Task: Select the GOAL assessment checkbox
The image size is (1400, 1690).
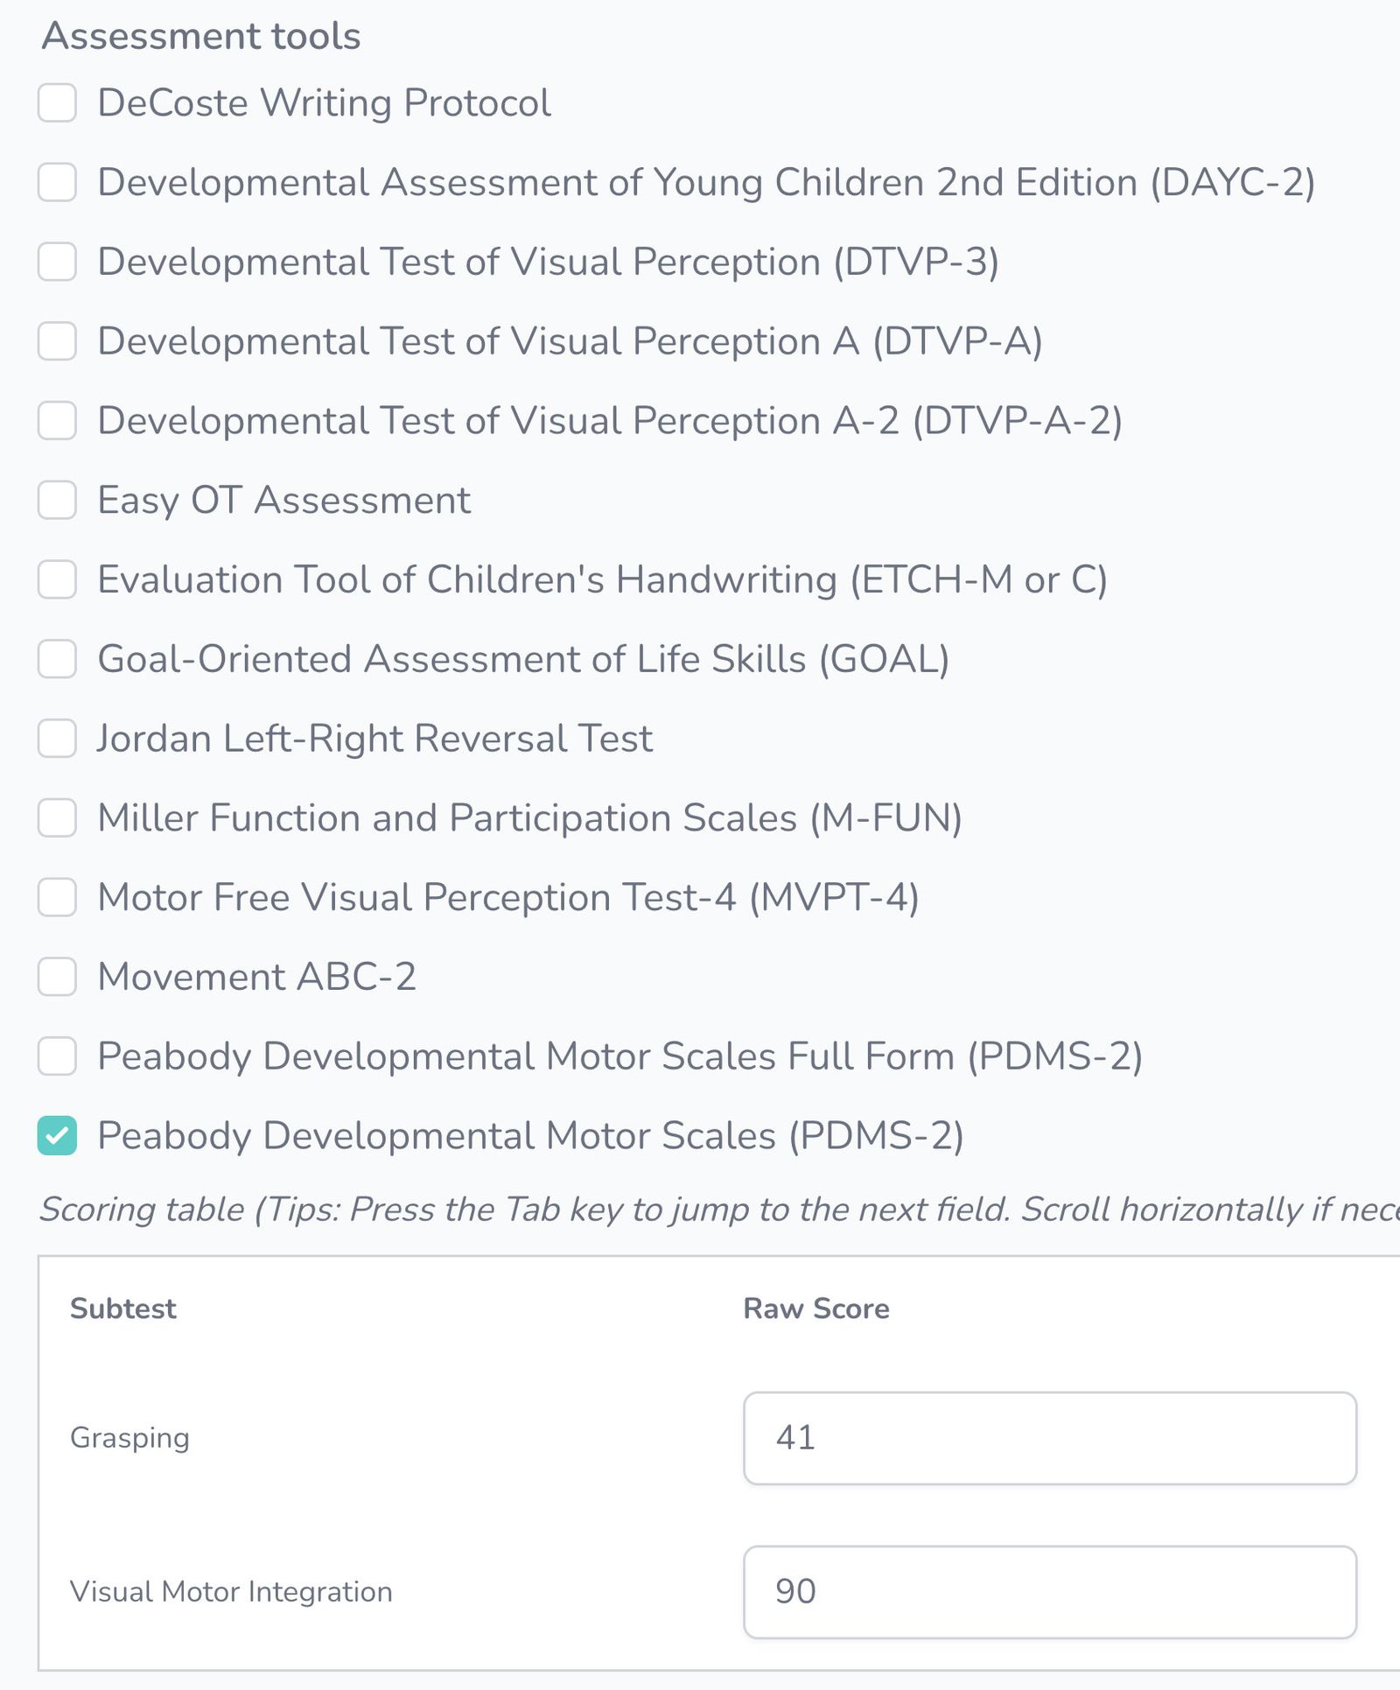Action: (57, 660)
